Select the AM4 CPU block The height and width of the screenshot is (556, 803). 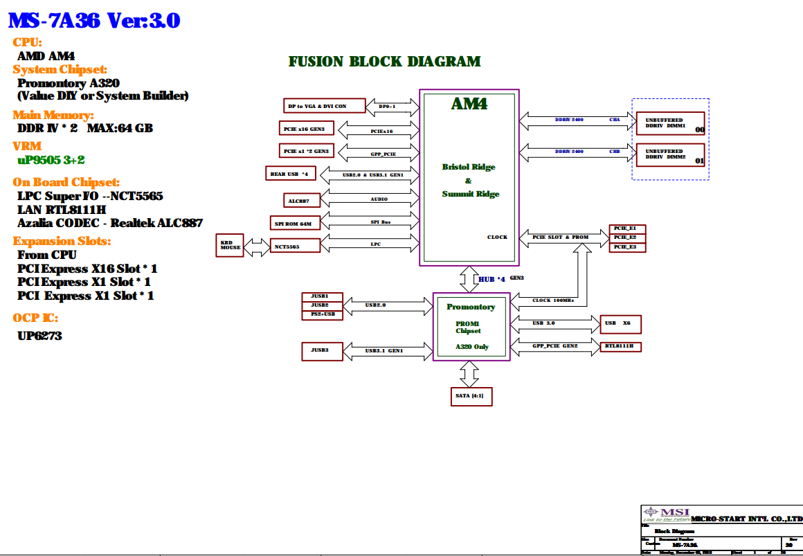[469, 177]
